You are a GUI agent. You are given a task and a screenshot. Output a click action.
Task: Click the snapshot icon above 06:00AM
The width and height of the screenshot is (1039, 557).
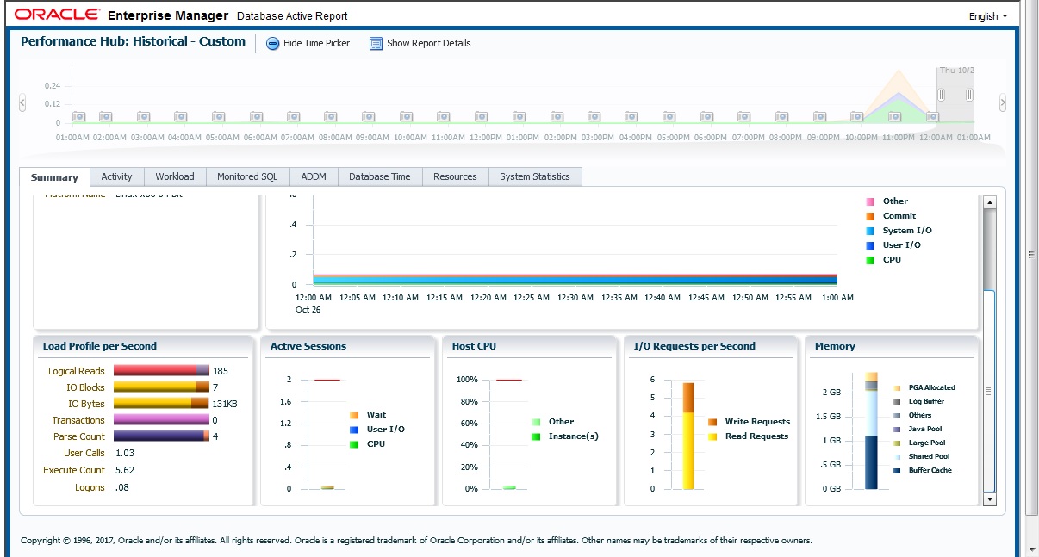(x=256, y=116)
